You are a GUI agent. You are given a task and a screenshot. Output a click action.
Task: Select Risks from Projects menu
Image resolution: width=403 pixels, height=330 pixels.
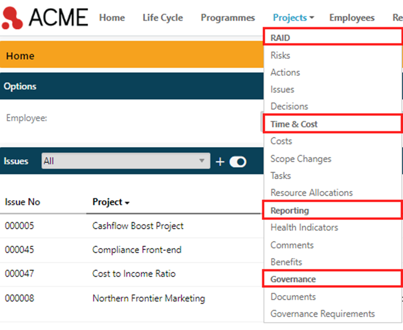(280, 55)
